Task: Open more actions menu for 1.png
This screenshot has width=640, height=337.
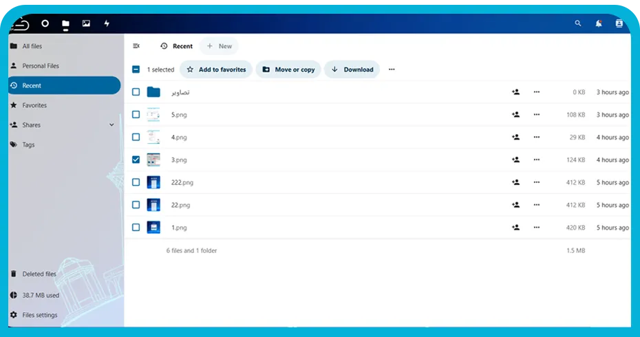Action: pyautogui.click(x=536, y=227)
